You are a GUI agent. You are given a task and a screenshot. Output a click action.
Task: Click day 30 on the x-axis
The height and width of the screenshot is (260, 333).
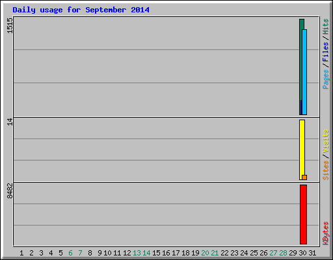coord(302,253)
